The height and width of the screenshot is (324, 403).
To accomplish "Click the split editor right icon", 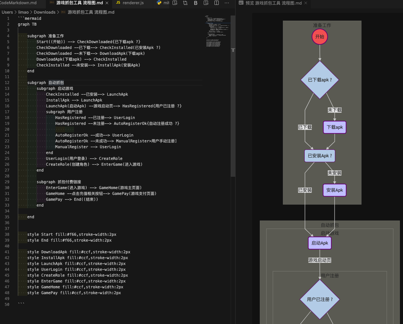I will tap(216, 3).
